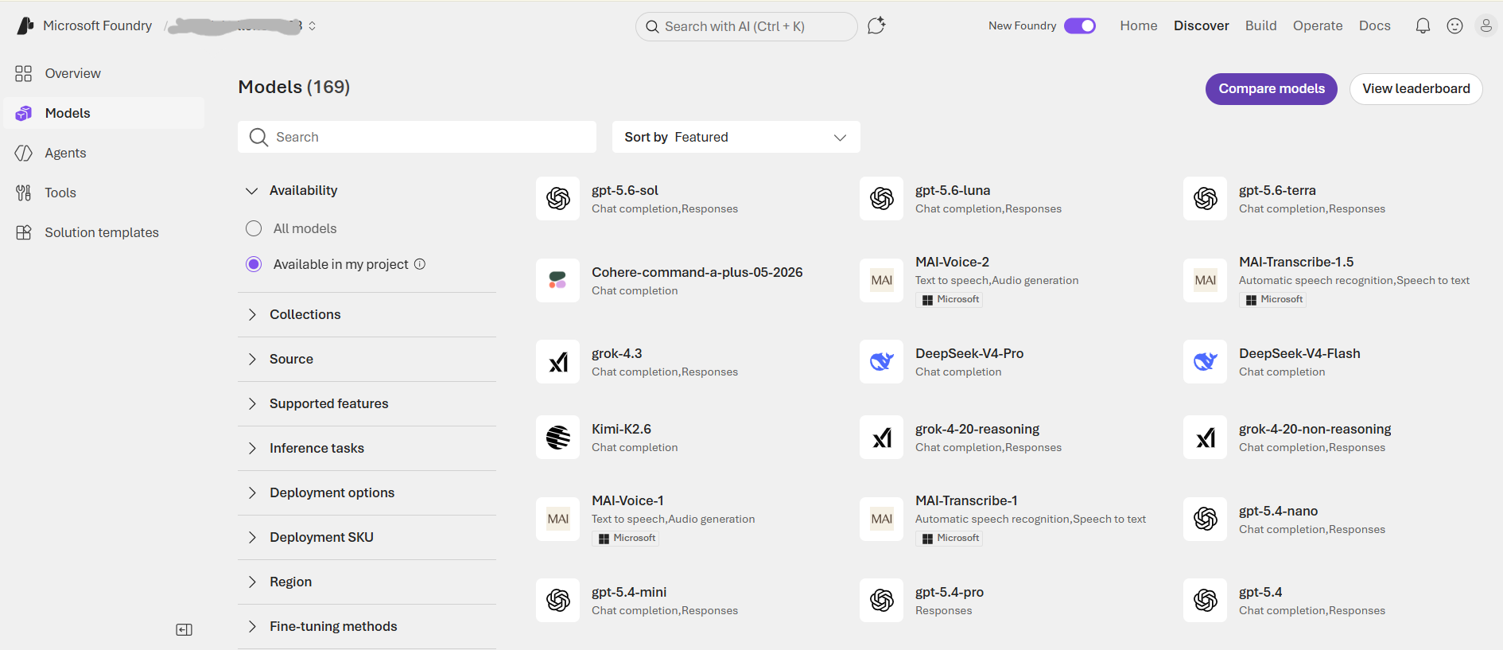Switch to the Operate tab

coord(1318,25)
